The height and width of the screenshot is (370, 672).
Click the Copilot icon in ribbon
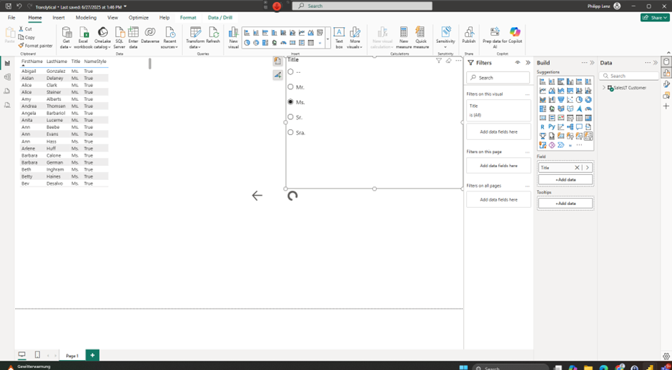point(515,33)
